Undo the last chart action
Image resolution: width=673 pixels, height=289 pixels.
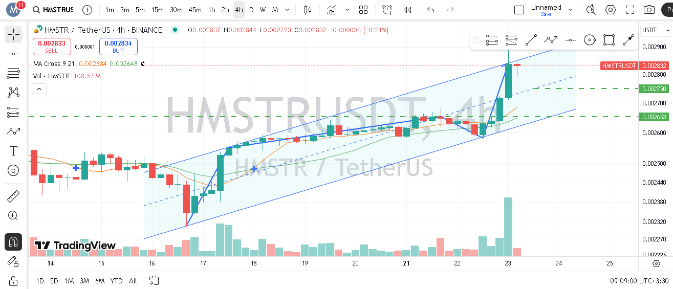pos(430,10)
